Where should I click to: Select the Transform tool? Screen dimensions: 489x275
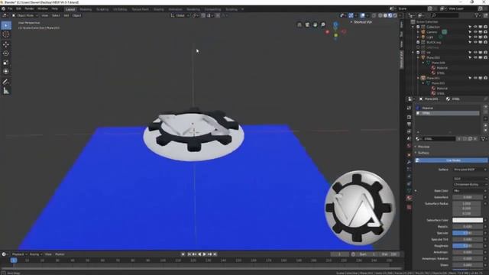(x=6, y=71)
